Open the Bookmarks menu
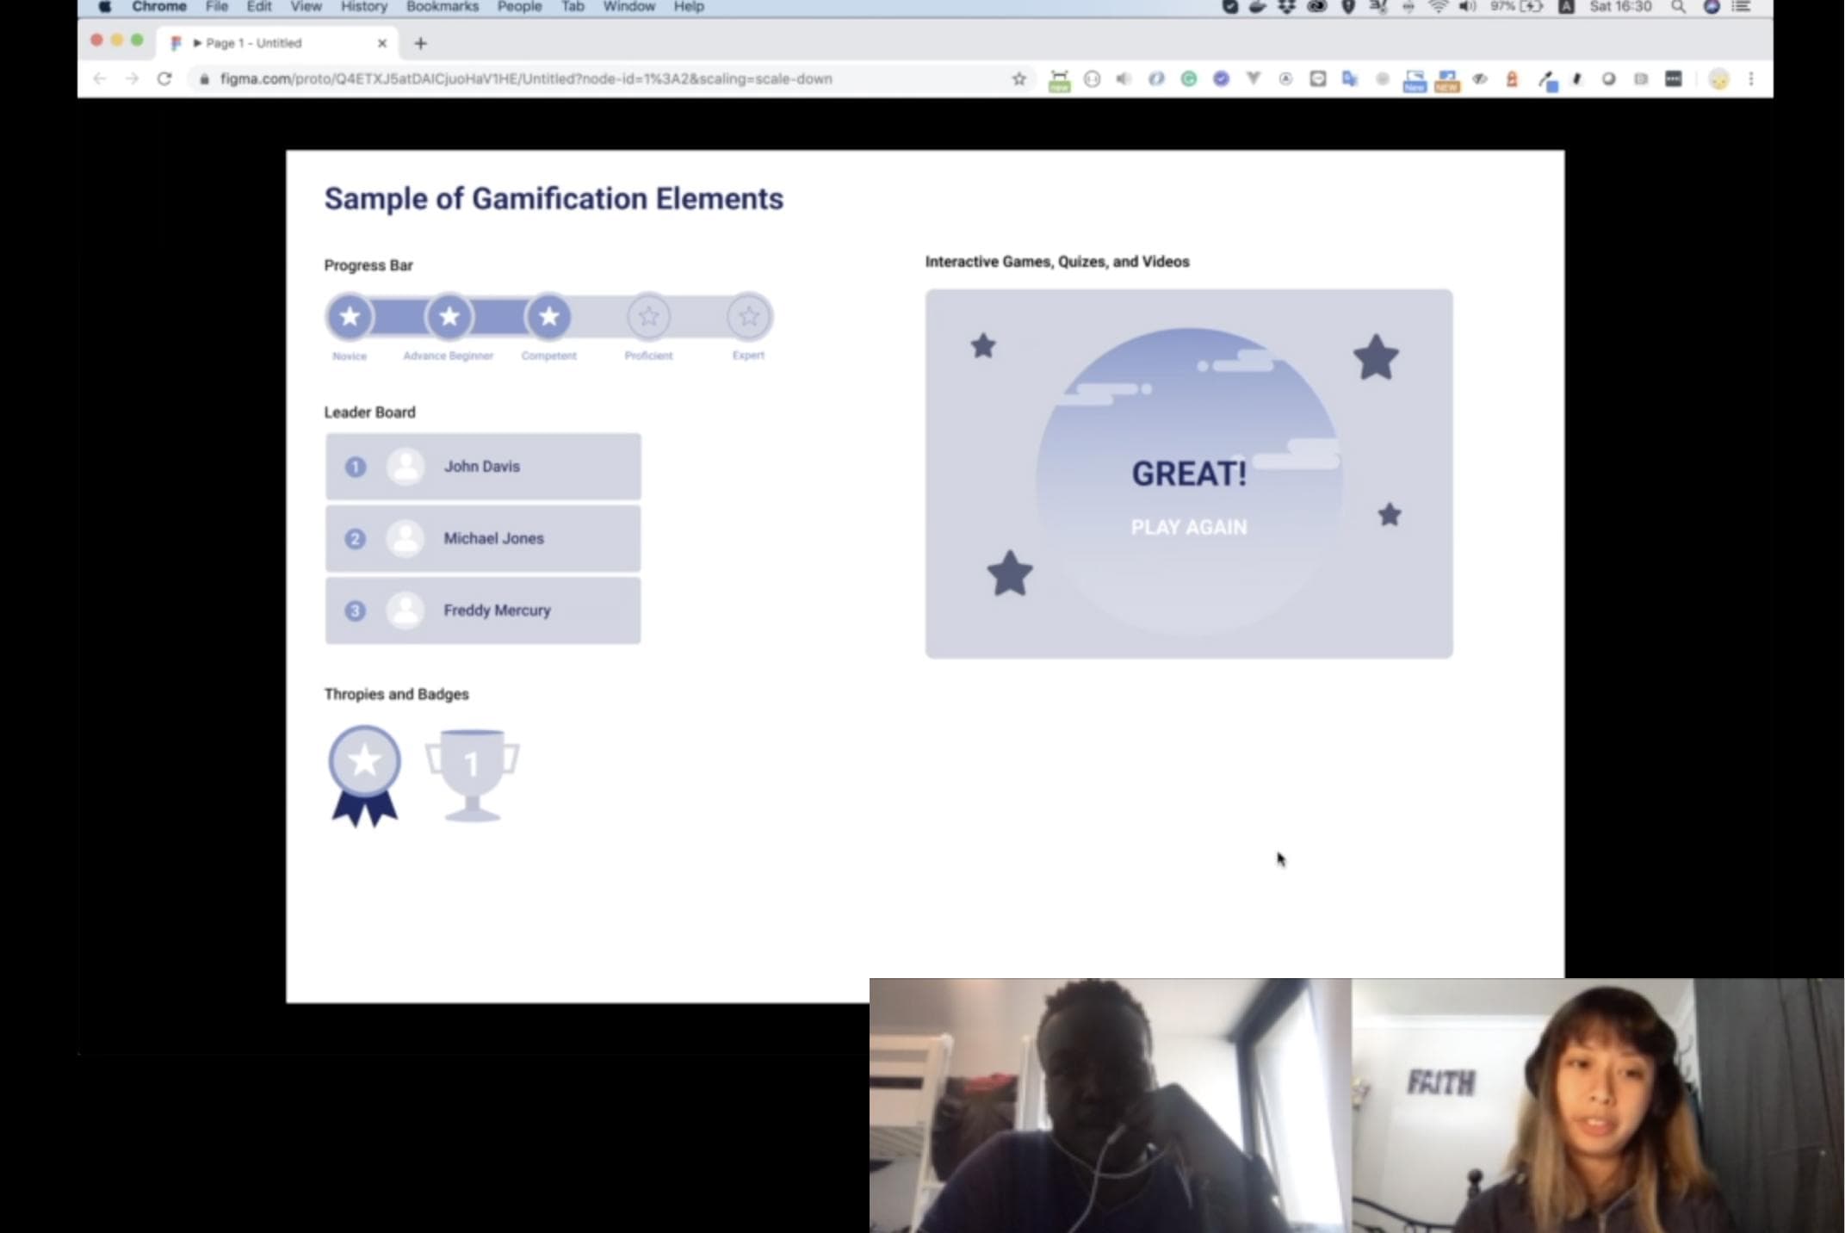This screenshot has height=1233, width=1845. (x=442, y=7)
